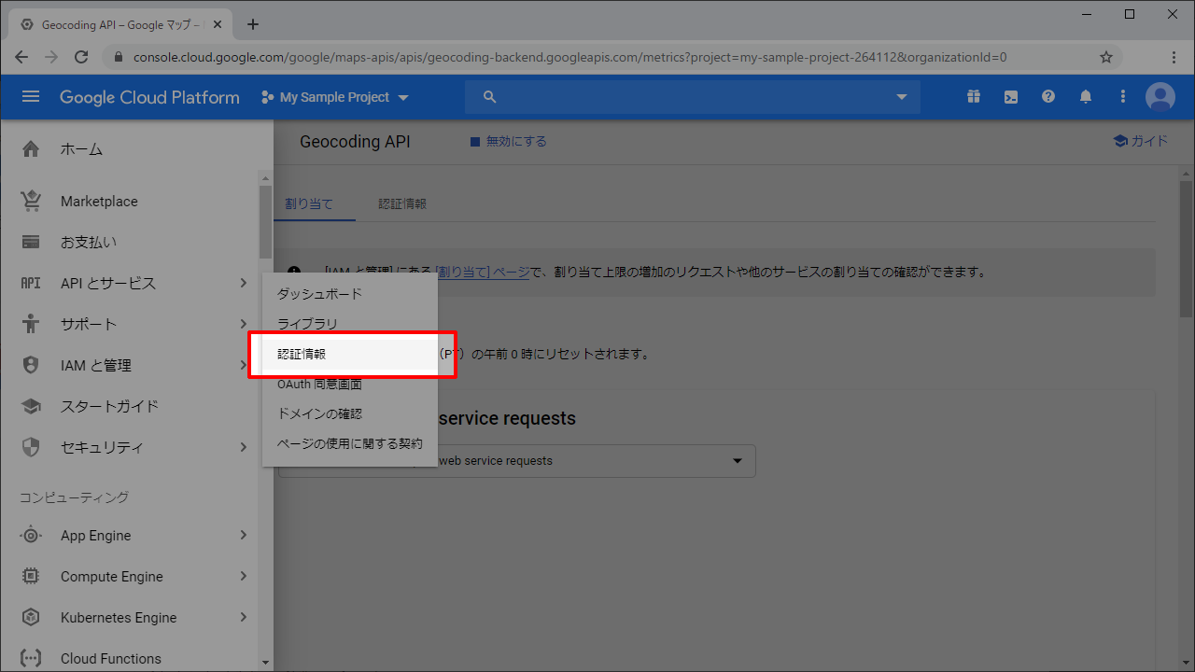Click the main page vertical scrollbar
The width and height of the screenshot is (1195, 672).
1187,250
